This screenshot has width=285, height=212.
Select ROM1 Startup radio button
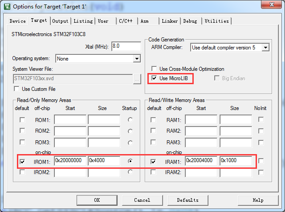(x=130, y=120)
